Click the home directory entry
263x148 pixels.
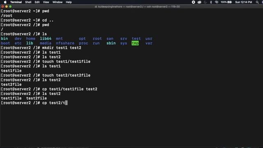30,39
